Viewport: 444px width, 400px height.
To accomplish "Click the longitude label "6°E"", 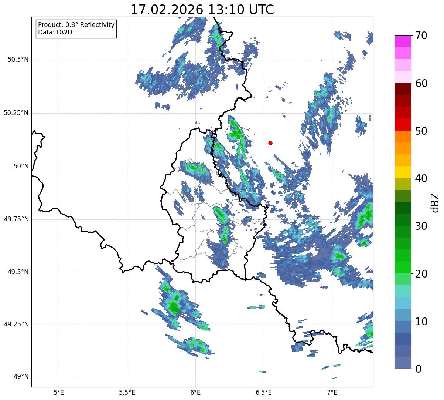I will 195,392.
